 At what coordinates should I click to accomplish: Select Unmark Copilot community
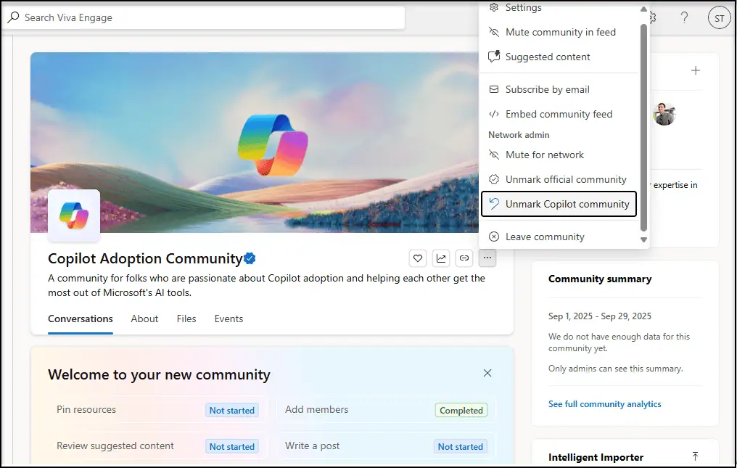559,204
